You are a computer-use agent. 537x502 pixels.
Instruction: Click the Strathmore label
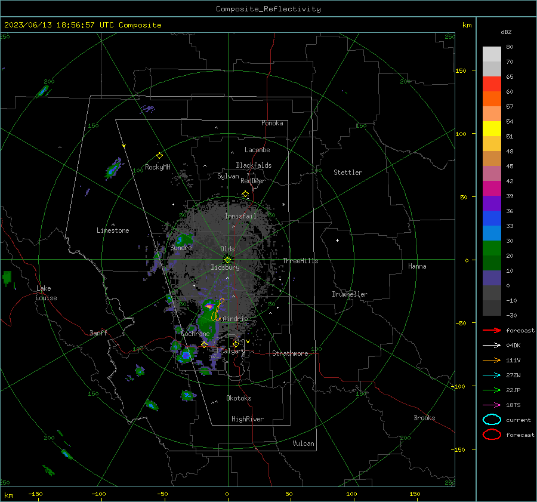pyautogui.click(x=290, y=353)
